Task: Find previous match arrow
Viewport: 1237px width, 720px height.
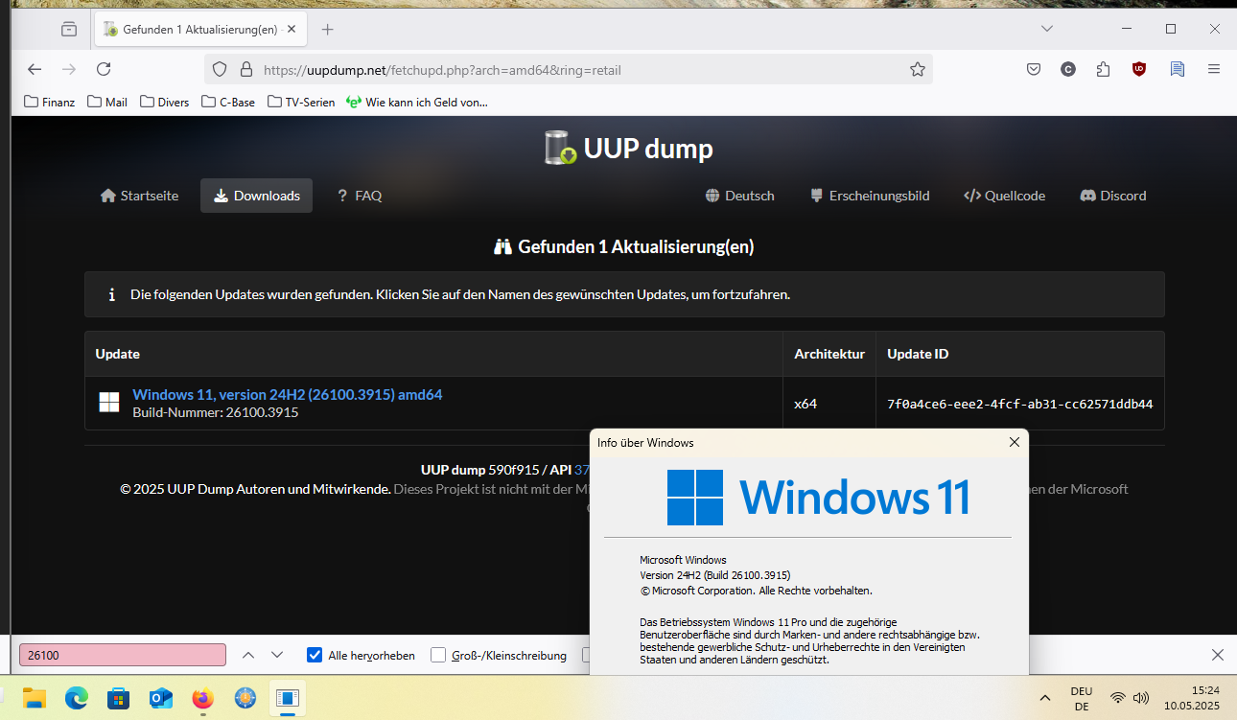Action: point(248,655)
